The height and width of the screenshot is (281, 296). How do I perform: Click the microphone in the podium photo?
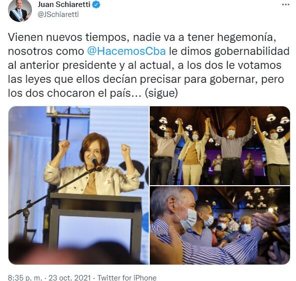96,164
